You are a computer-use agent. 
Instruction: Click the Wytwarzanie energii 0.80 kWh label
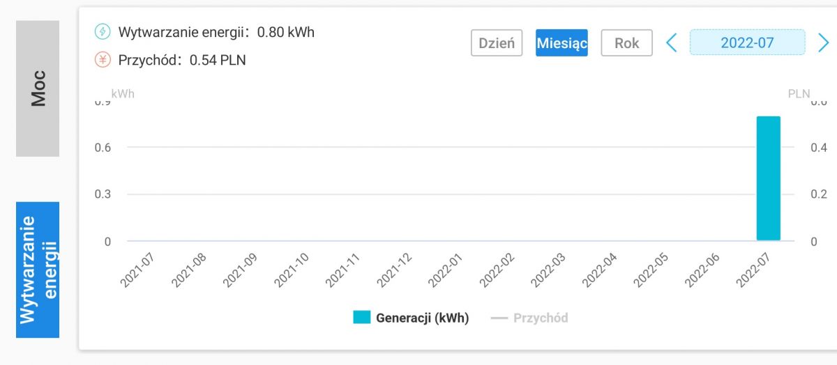(216, 32)
